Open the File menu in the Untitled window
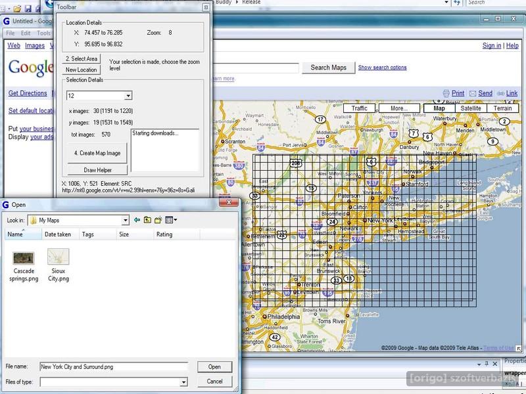Image resolution: width=526 pixels, height=394 pixels. 11,33
